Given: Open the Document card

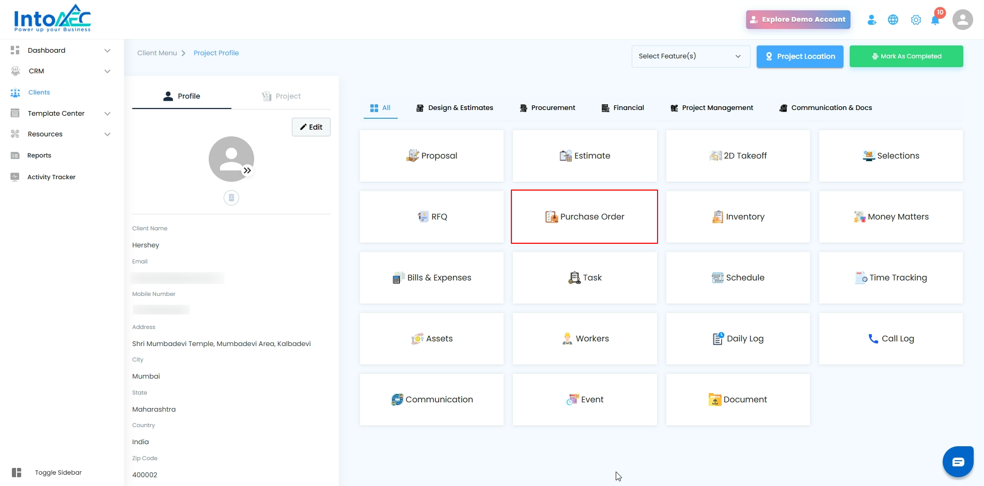Looking at the screenshot, I should [x=738, y=400].
